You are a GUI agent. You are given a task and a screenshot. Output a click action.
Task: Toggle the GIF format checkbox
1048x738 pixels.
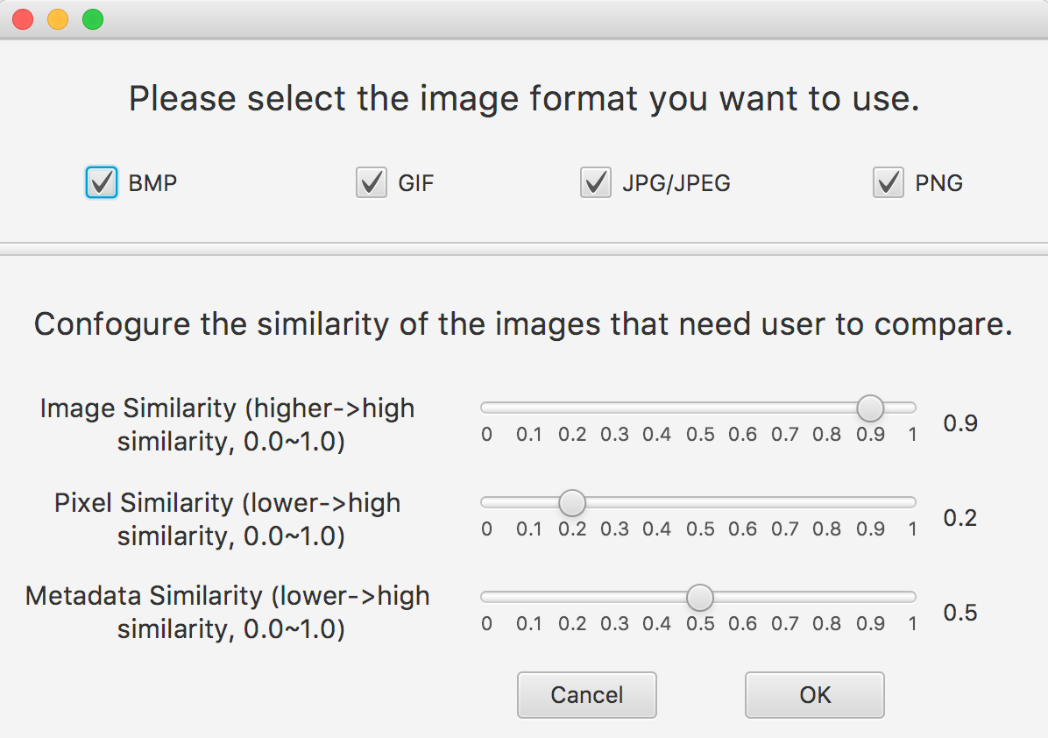[372, 183]
